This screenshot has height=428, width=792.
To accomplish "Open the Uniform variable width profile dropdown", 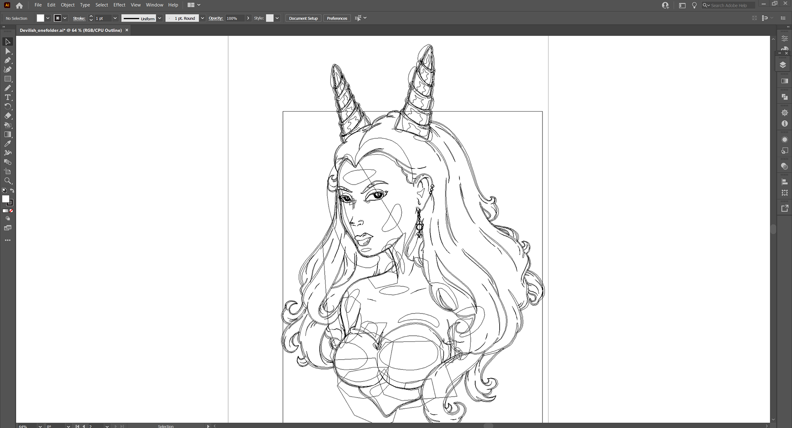I will (160, 18).
